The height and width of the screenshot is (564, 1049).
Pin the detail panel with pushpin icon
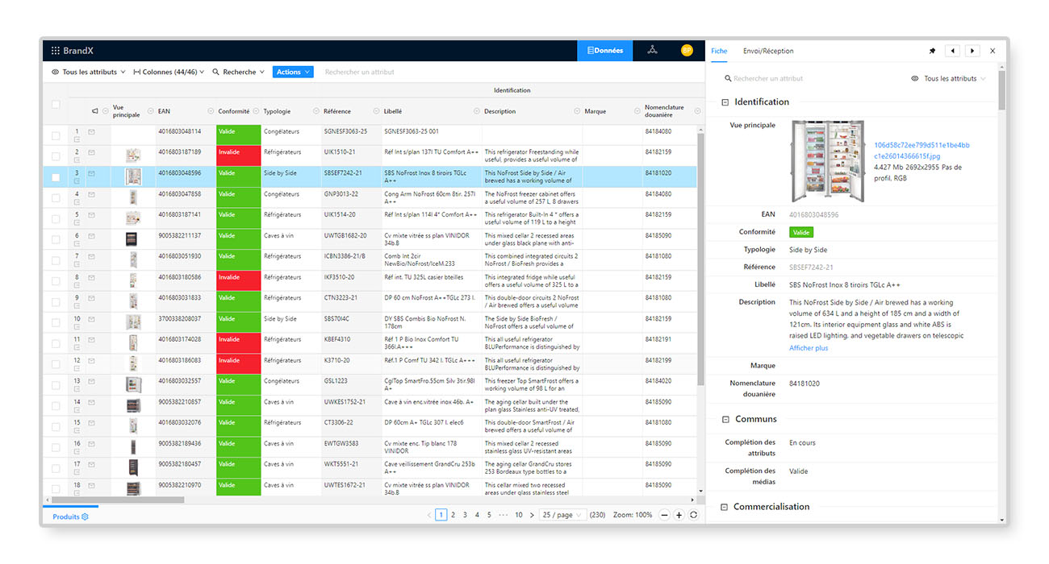(x=932, y=51)
